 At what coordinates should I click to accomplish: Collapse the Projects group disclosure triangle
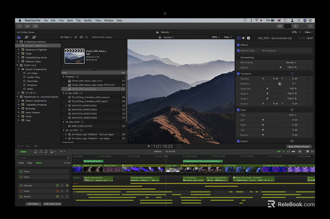click(63, 77)
